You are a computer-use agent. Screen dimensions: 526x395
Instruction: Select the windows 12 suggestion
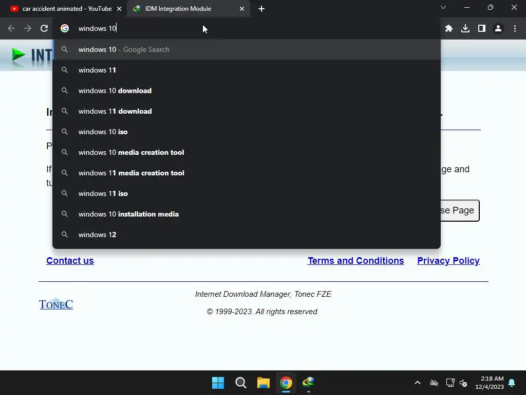click(247, 235)
